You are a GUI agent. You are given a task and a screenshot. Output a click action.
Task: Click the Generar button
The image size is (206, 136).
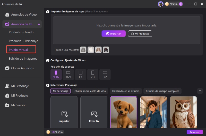click(x=195, y=132)
